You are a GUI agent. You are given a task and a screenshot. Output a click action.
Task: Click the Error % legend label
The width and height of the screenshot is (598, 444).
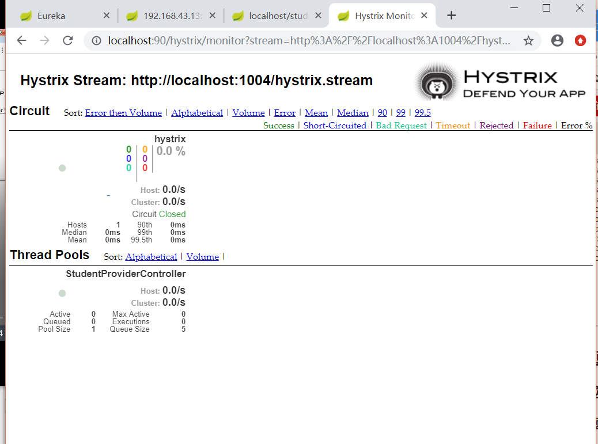[577, 126]
